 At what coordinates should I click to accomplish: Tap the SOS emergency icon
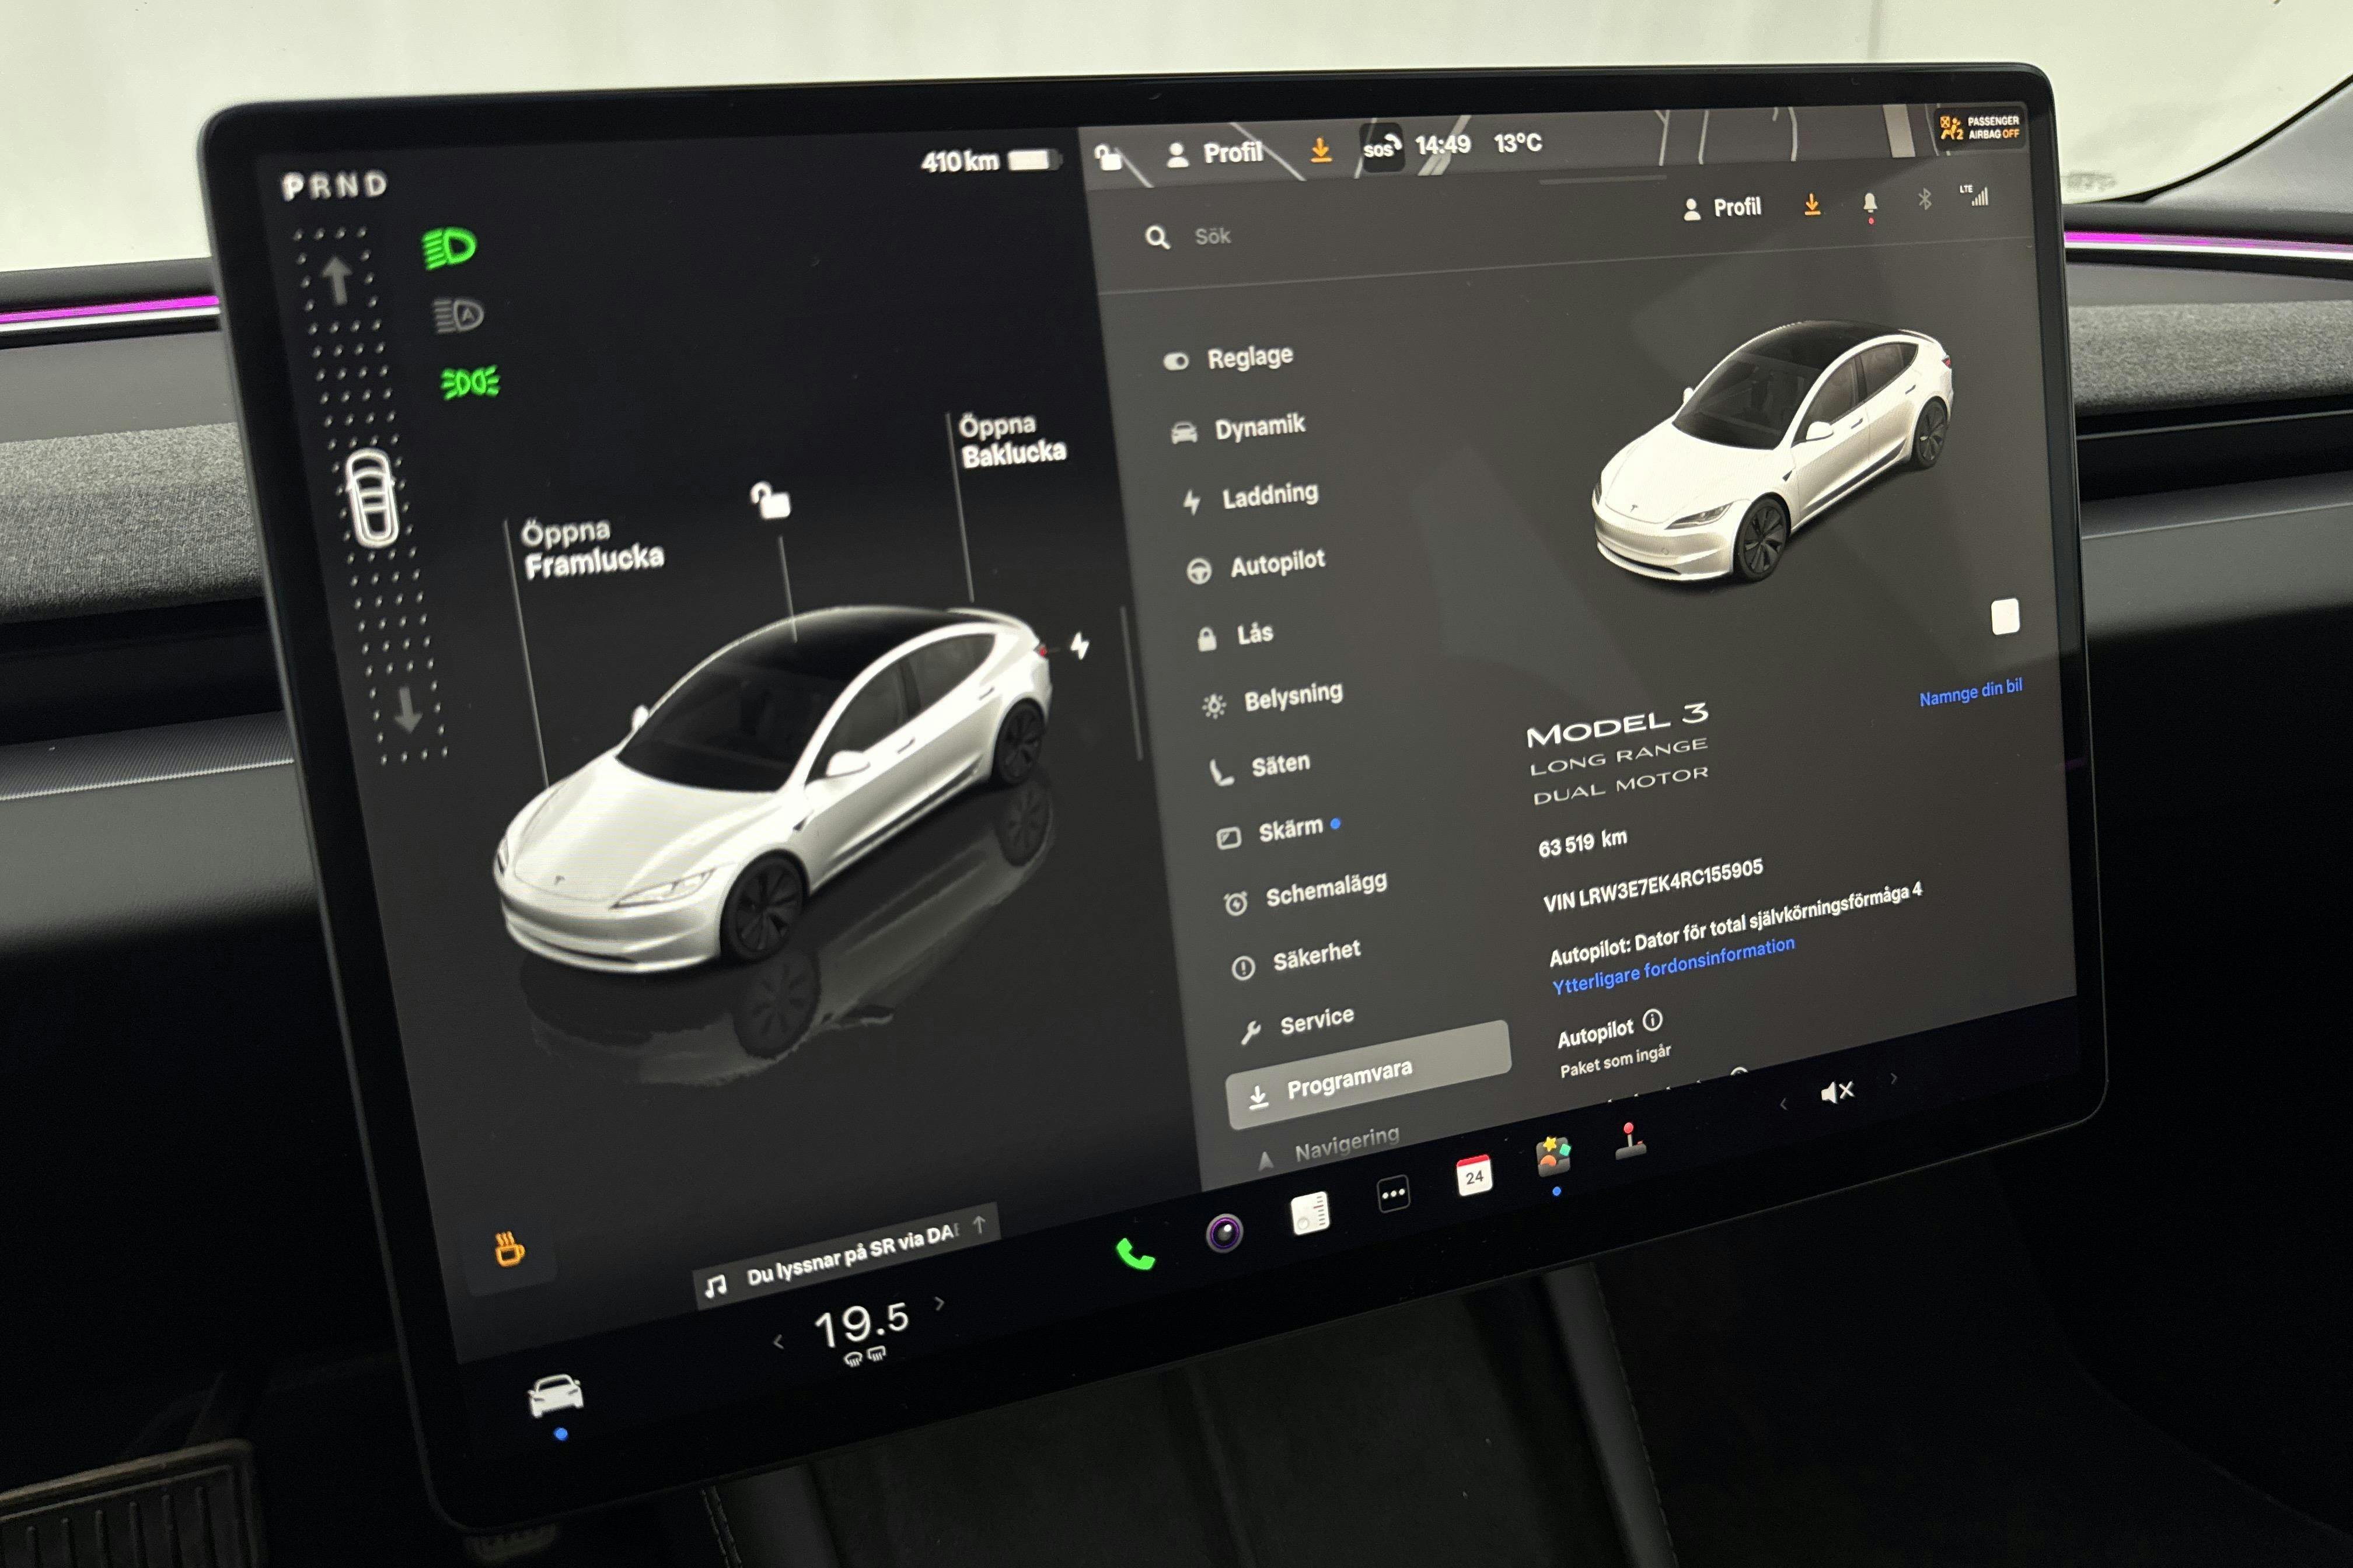click(1381, 148)
